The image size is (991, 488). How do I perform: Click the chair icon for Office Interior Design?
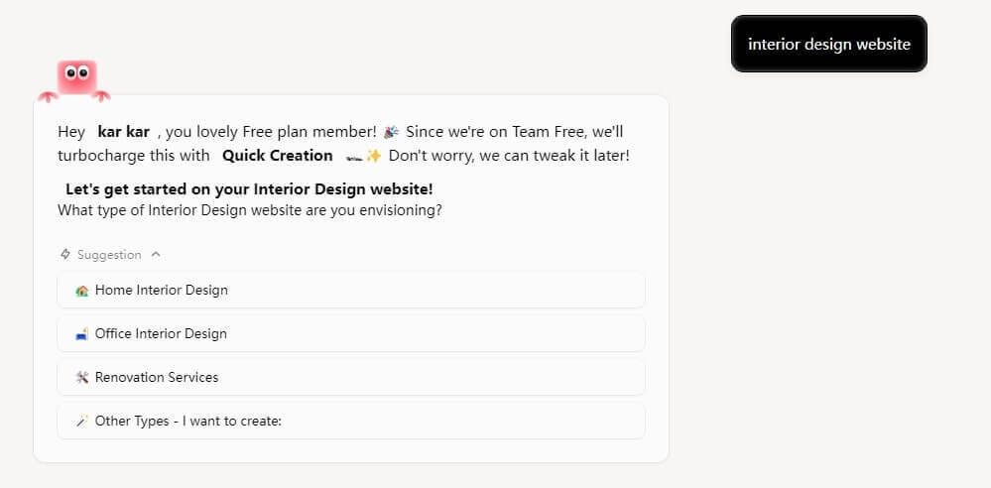point(82,334)
